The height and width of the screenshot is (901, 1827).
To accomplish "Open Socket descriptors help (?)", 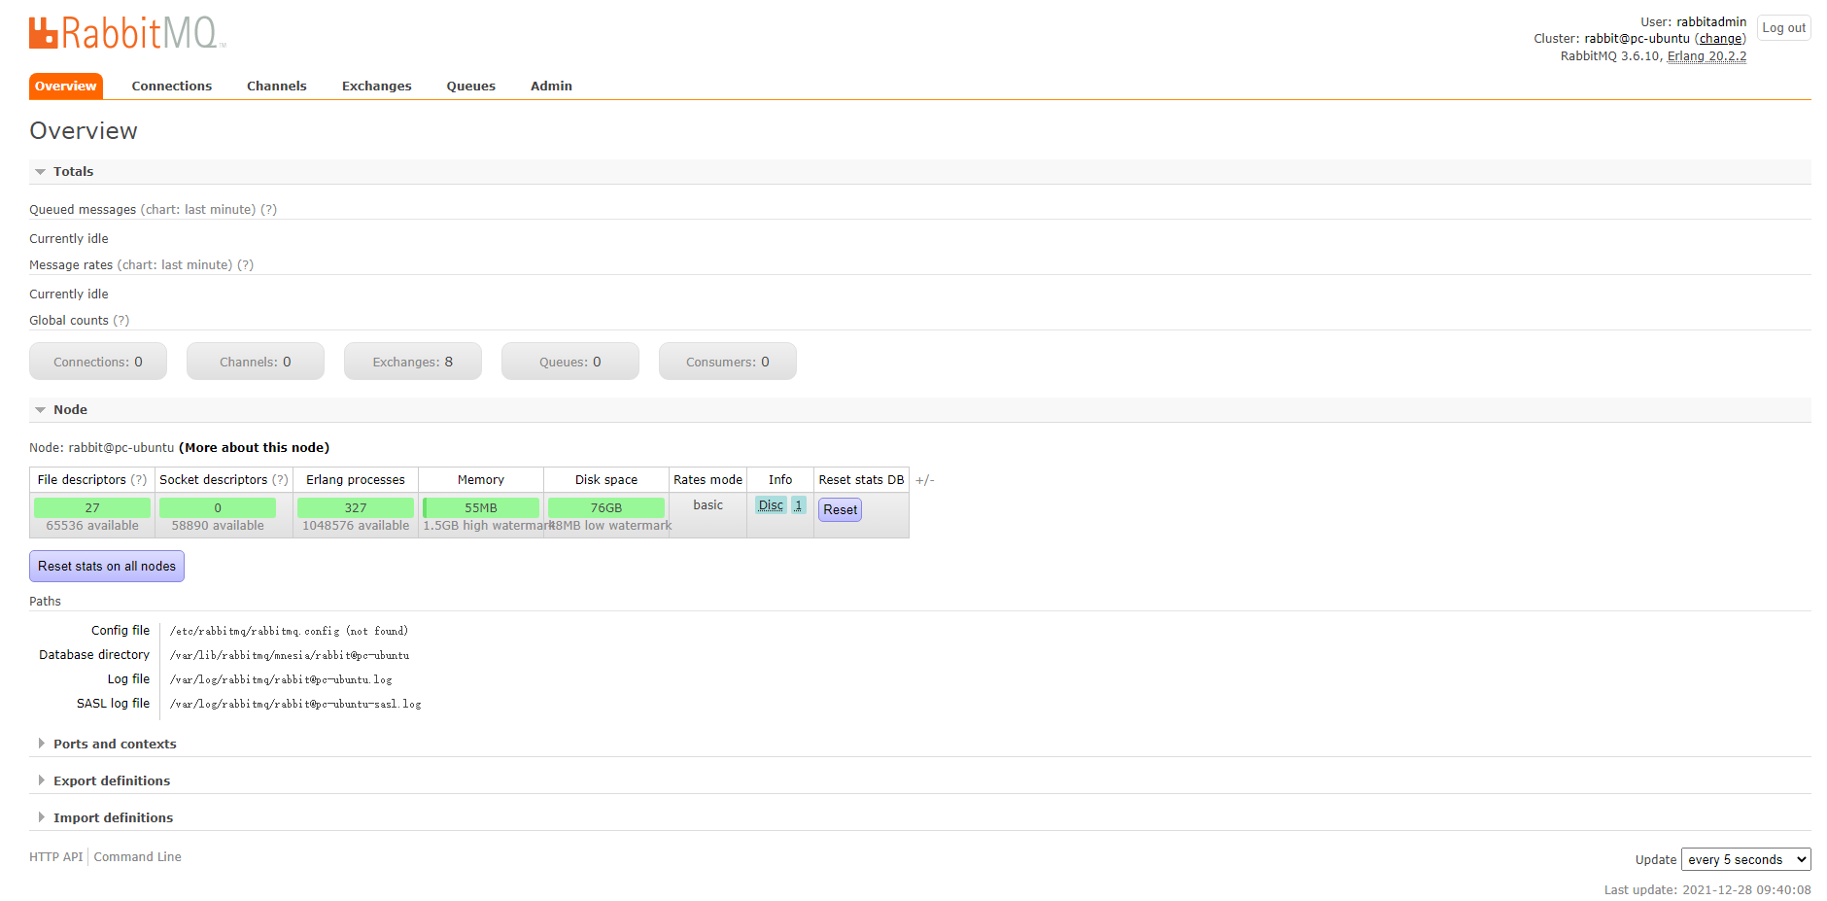I will pyautogui.click(x=280, y=480).
